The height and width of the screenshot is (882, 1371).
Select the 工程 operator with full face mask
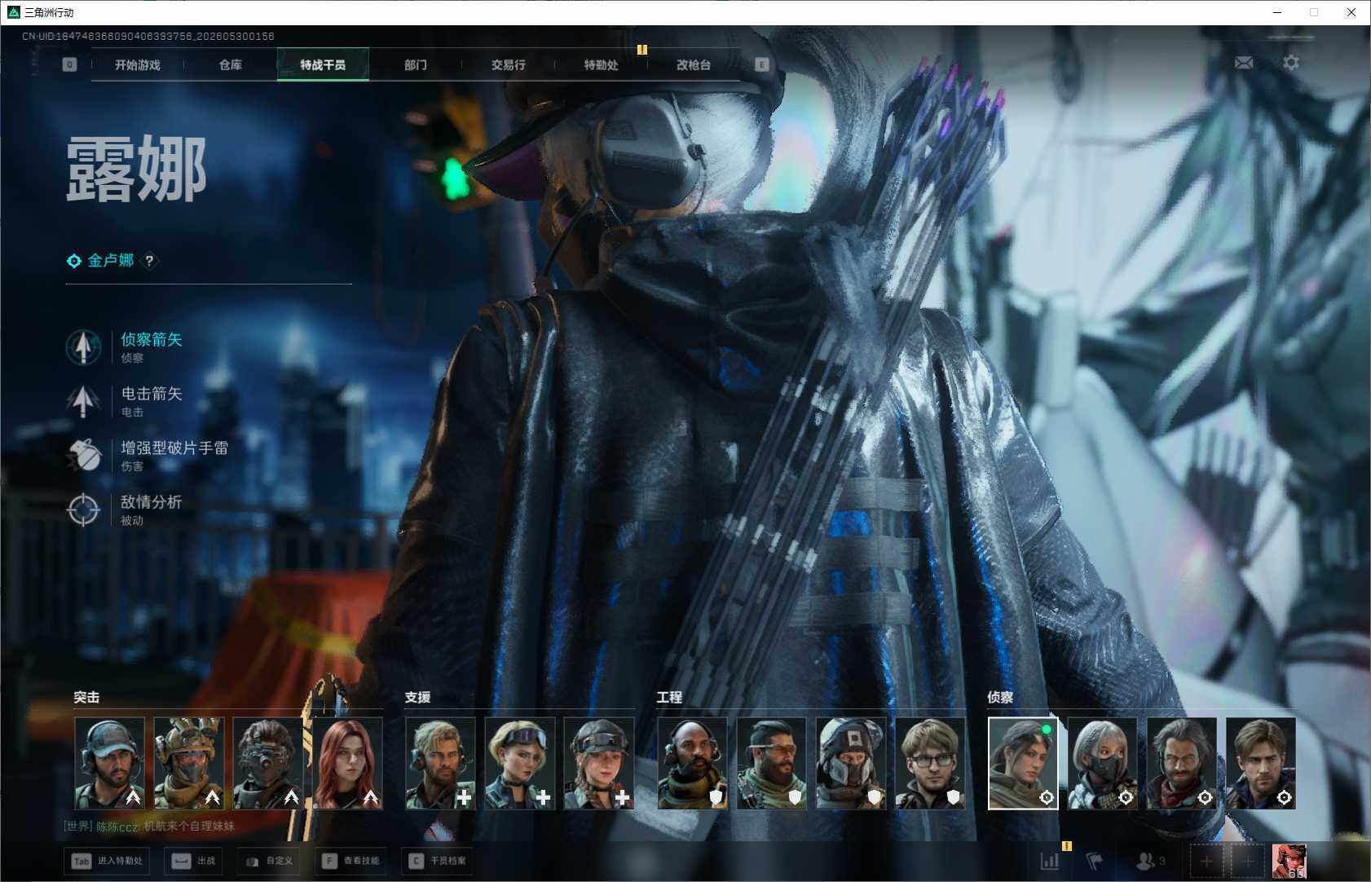click(x=850, y=764)
